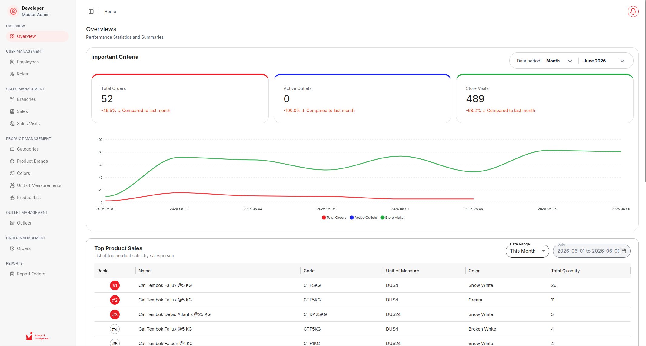Select the #1 red rank badge

115,285
